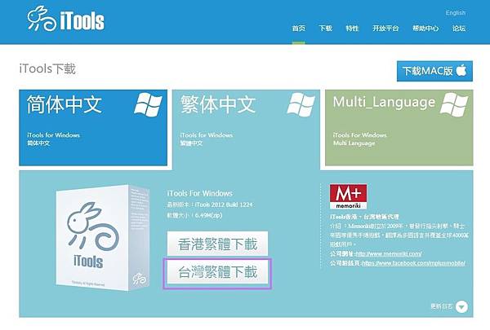Switch site language to English
The width and height of the screenshot is (490, 330).
pyautogui.click(x=456, y=13)
